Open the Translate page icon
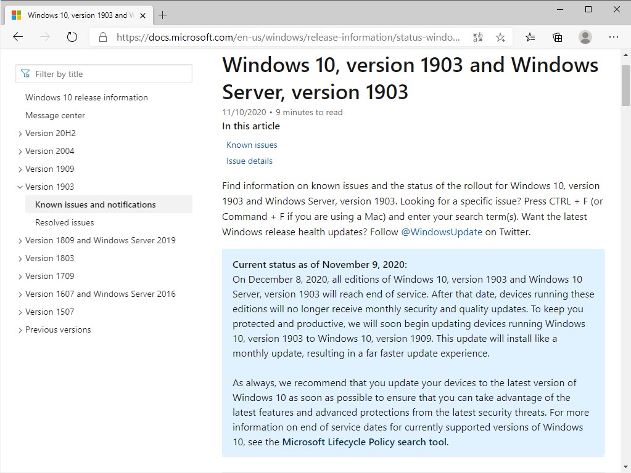This screenshot has width=631, height=473. [x=477, y=37]
